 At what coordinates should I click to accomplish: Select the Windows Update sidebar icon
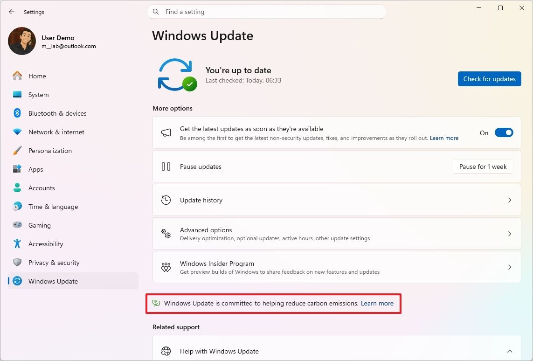coord(18,281)
